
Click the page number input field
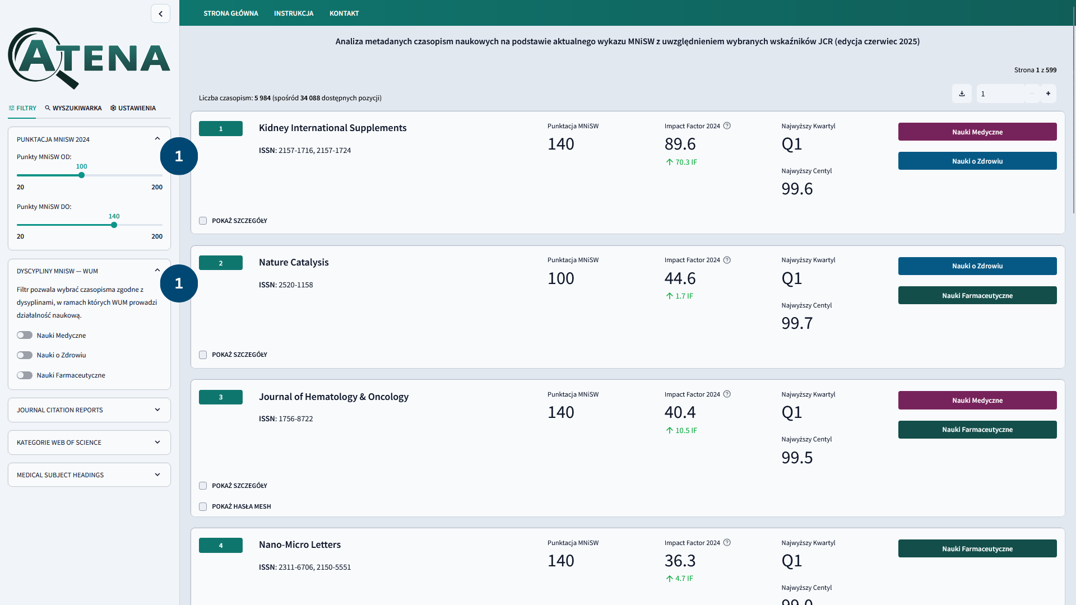[1000, 94]
